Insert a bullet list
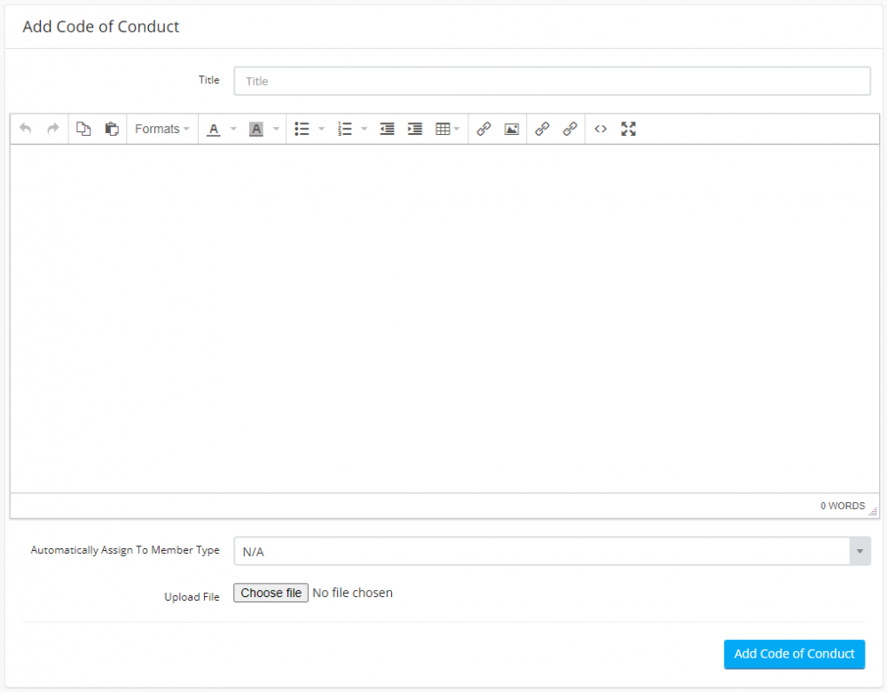Image resolution: width=887 pixels, height=692 pixels. 302,129
